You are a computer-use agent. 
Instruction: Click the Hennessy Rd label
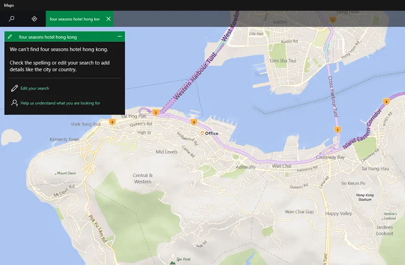tap(307, 169)
